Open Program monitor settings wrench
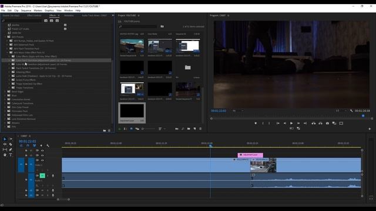376x211 pixels. click(351, 111)
